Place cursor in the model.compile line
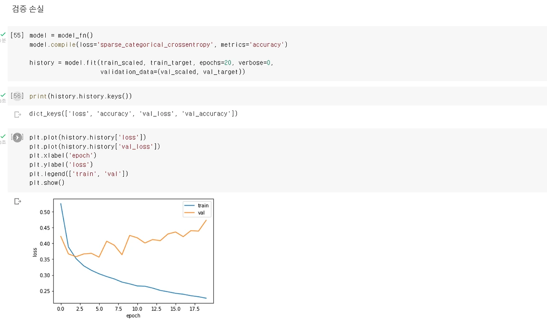This screenshot has width=547, height=329. tap(158, 44)
